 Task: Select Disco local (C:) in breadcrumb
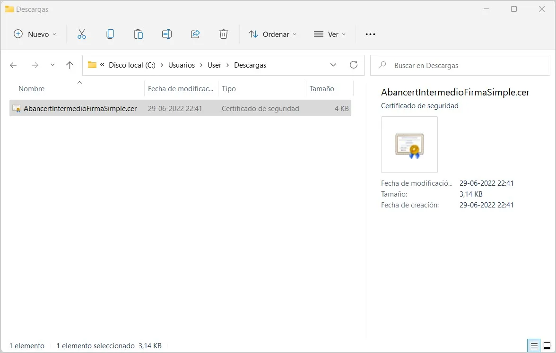pos(132,65)
